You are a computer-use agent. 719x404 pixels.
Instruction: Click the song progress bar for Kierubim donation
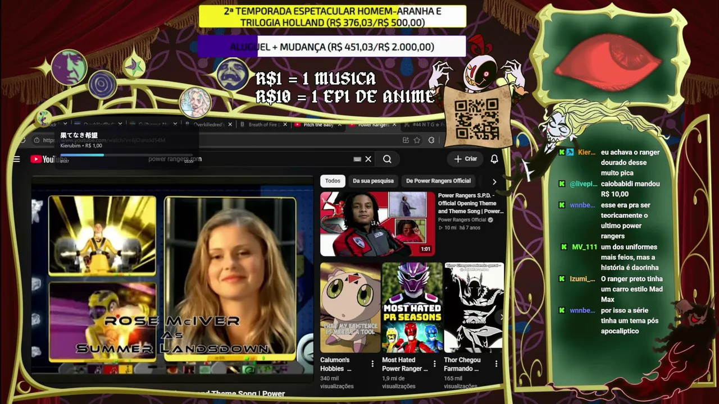(126, 155)
